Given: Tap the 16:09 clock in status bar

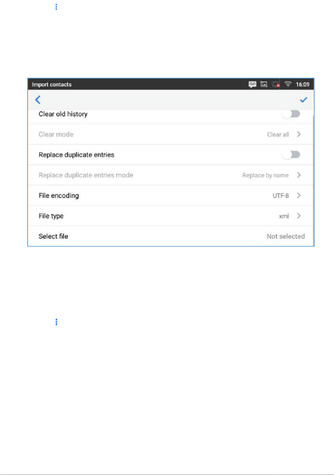Looking at the screenshot, I should pyautogui.click(x=302, y=84).
